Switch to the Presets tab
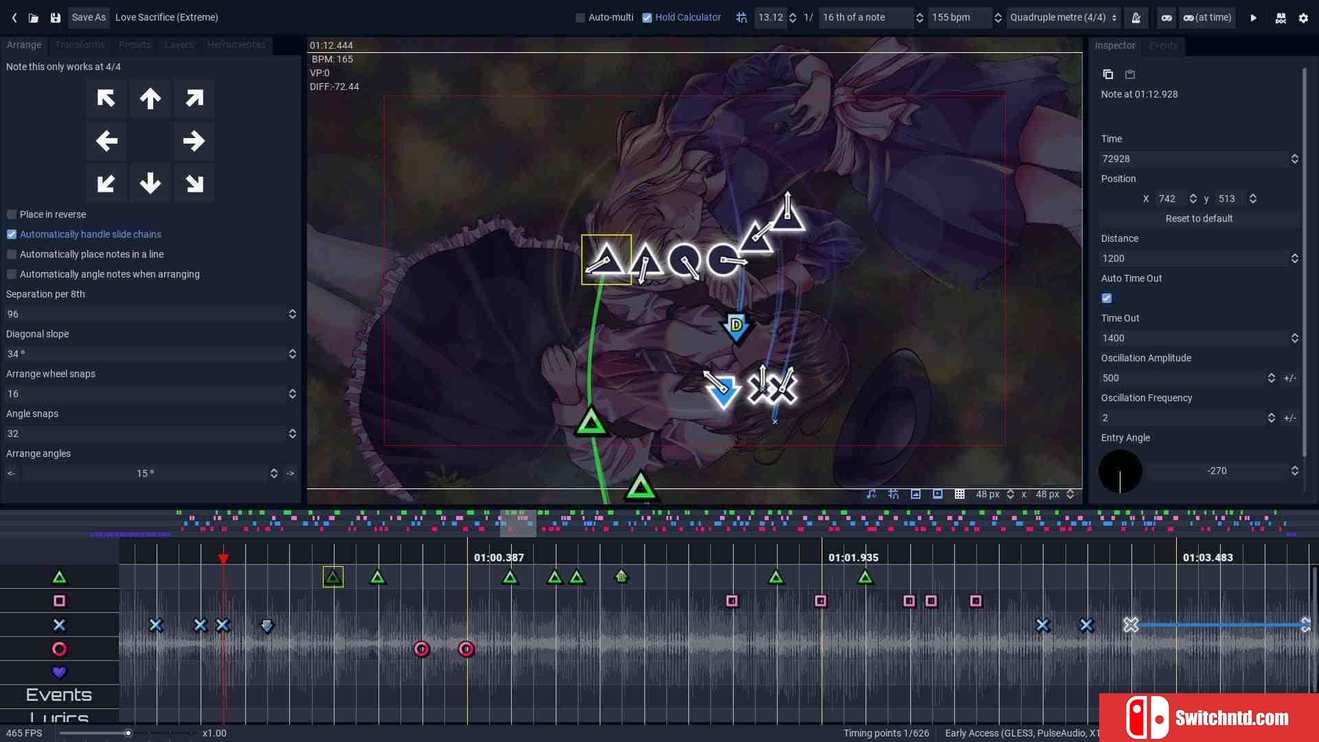 [x=135, y=45]
